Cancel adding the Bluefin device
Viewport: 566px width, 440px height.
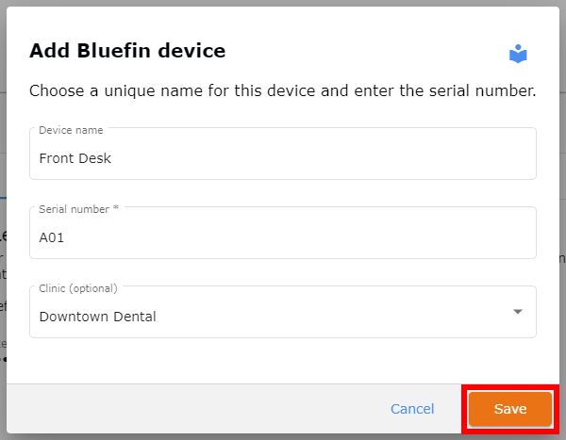pos(412,409)
